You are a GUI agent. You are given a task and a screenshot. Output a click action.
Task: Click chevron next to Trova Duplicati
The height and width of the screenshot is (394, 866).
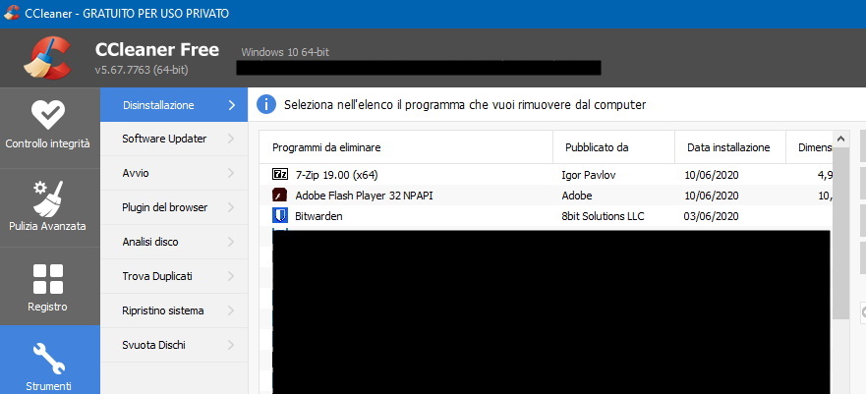tap(231, 276)
